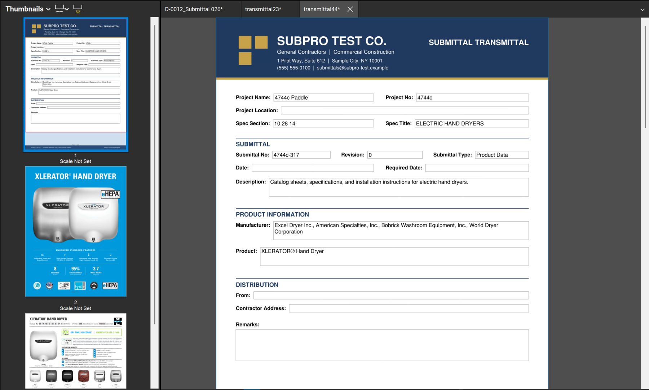649x390 pixels.
Task: Click the Project Name field
Action: 323,97
